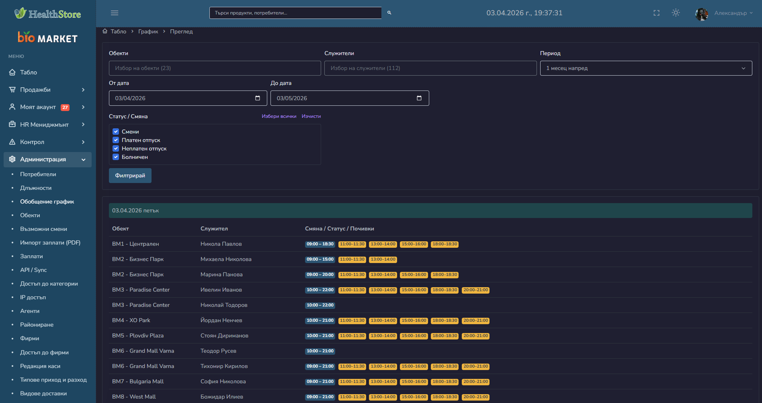Expand the Моят акаунт submenu chevron
This screenshot has width=762, height=403.
point(83,107)
